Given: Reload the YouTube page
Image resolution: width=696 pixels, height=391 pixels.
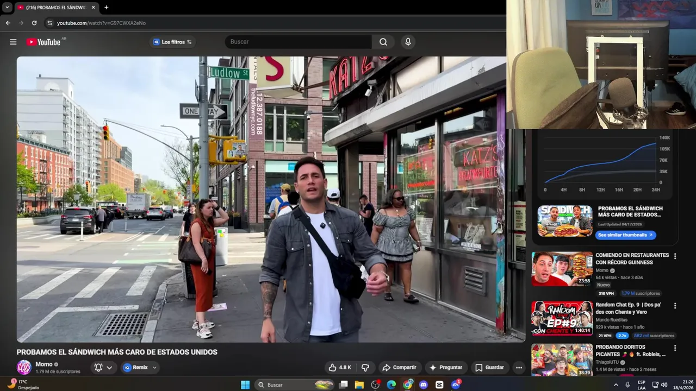Looking at the screenshot, I should coord(34,23).
